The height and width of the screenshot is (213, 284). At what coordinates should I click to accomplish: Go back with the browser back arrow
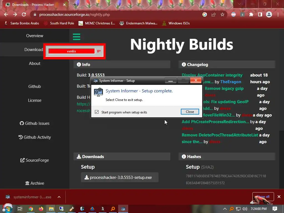point(6,14)
